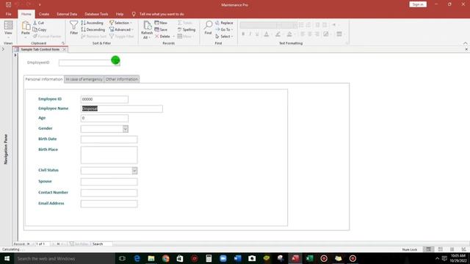Click the Replace icon

tap(217, 23)
